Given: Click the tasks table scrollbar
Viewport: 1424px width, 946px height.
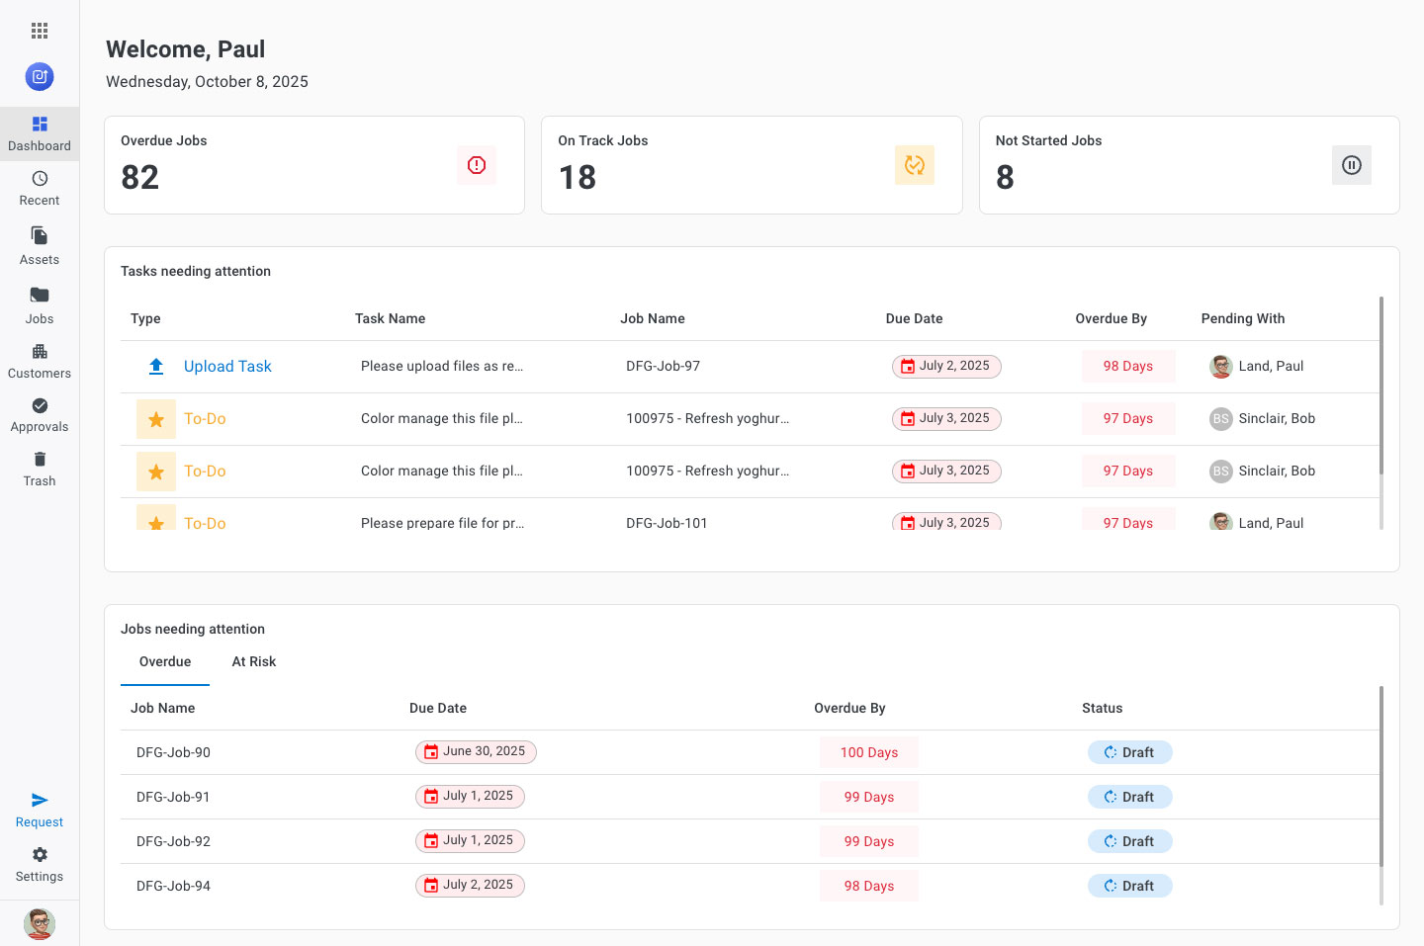Looking at the screenshot, I should (1380, 386).
